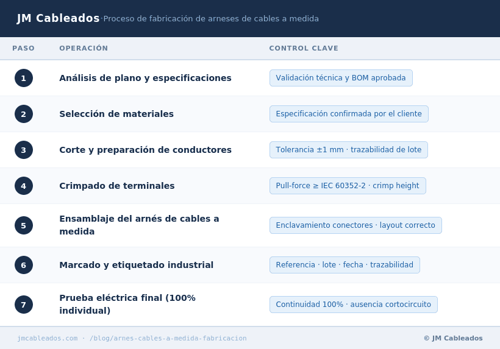Select 'Ensamblaje del arnés de cables a medida'
This screenshot has width=500, height=349.
[140, 225]
